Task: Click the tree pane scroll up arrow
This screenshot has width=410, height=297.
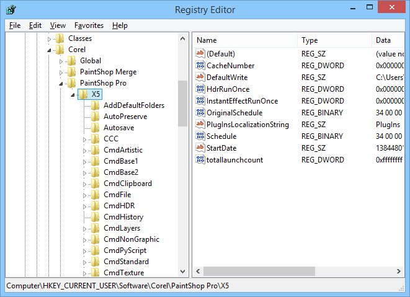Action: [x=183, y=38]
